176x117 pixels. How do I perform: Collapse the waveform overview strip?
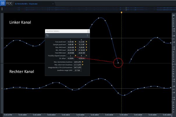coord(2,9)
